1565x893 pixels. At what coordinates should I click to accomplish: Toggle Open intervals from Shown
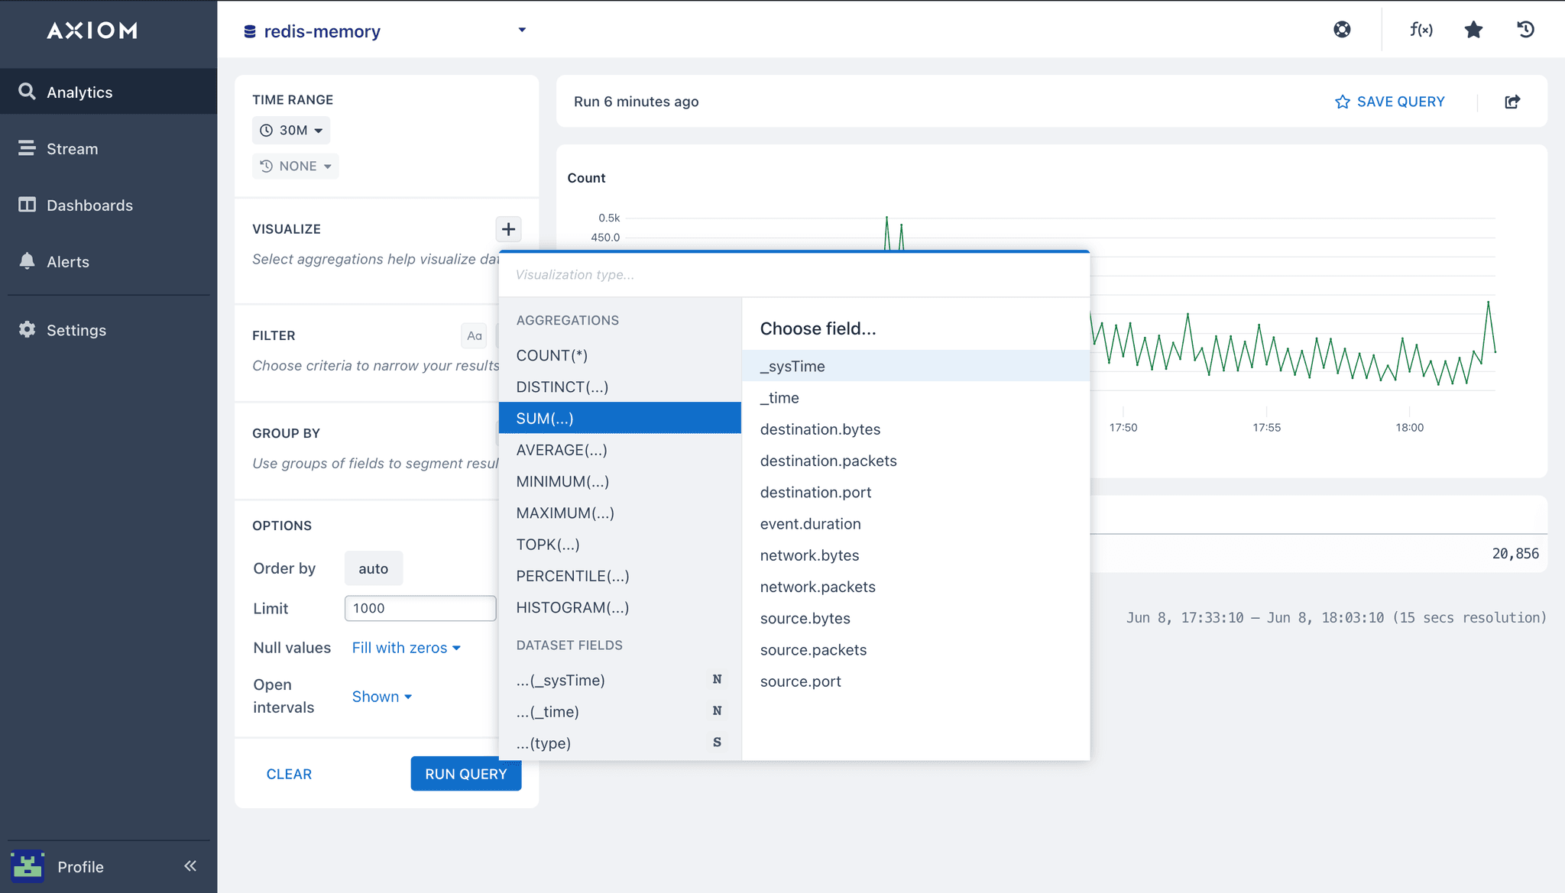pos(381,696)
